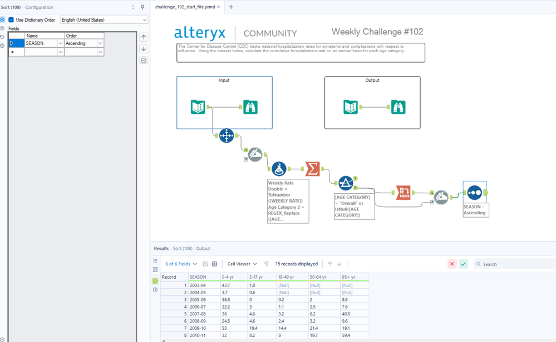The height and width of the screenshot is (342, 556).
Task: Open Configuration panel options three-dot menu
Action: [x=133, y=7]
